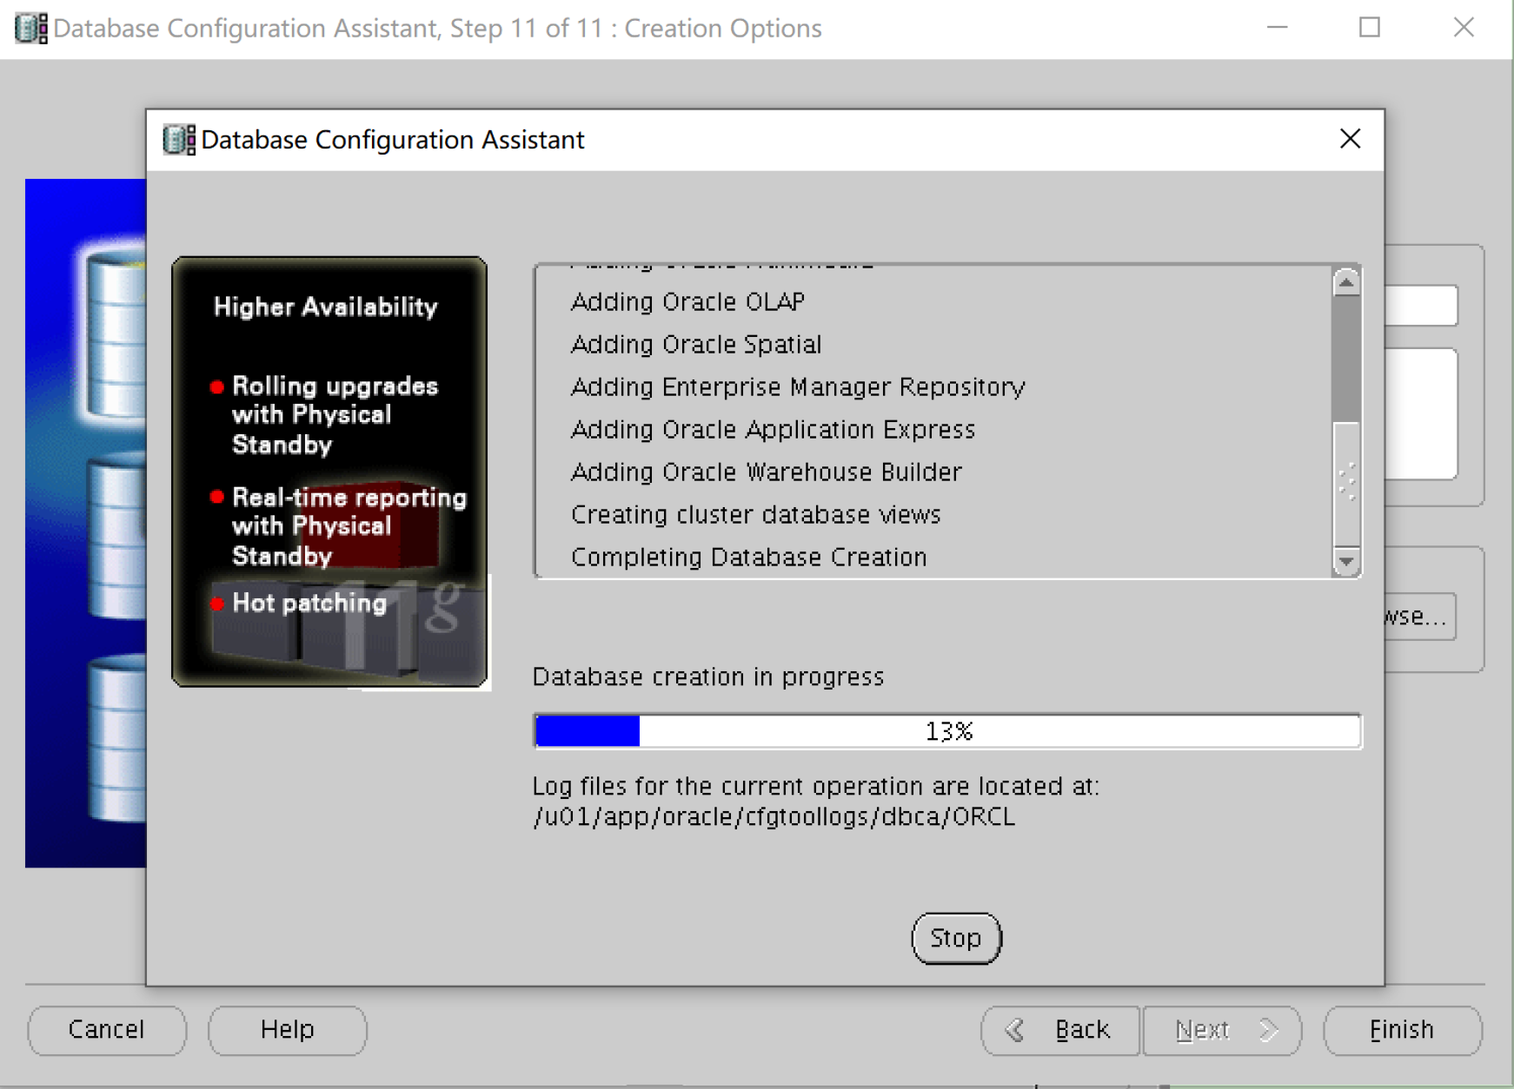Click the Cancel button in the wizard
This screenshot has width=1514, height=1089.
pos(107,1030)
